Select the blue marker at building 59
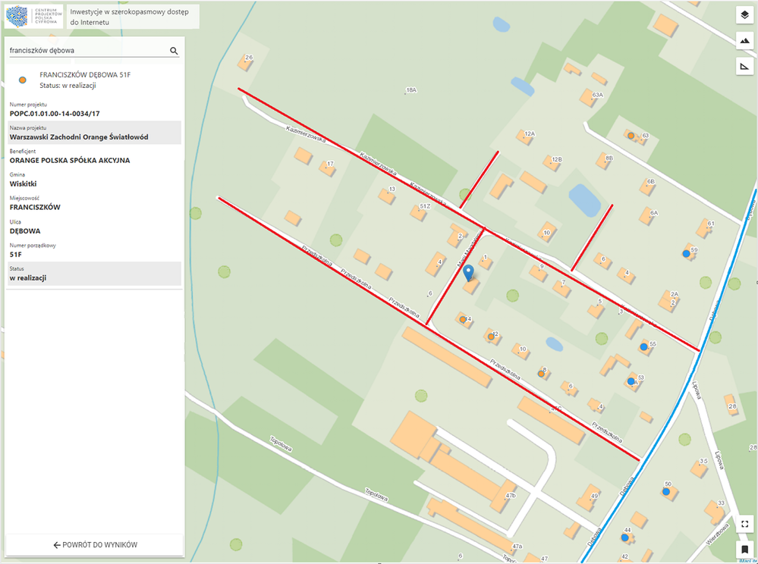The width and height of the screenshot is (758, 564). tap(686, 254)
